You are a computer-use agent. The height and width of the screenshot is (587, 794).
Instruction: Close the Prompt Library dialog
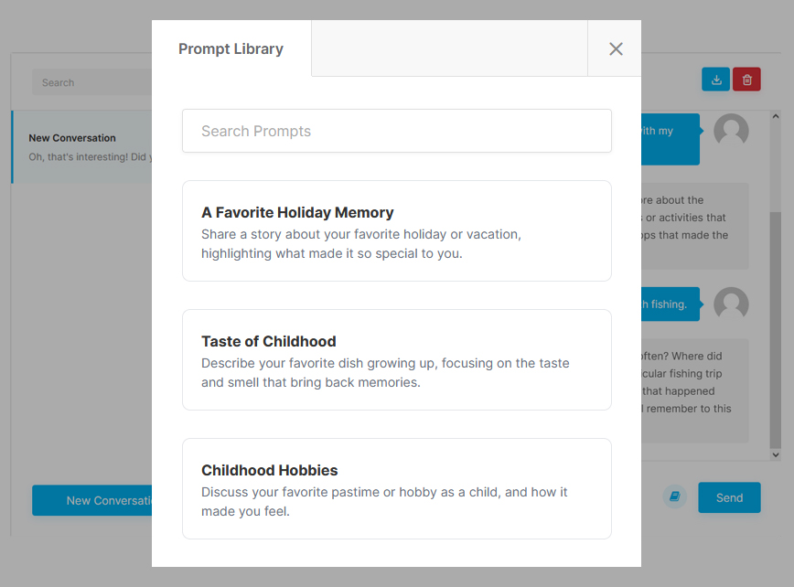616,48
